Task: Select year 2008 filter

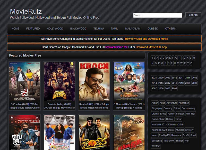Action: [194, 83]
